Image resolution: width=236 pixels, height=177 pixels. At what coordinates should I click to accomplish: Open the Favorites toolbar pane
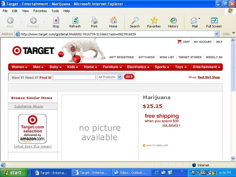154,22
